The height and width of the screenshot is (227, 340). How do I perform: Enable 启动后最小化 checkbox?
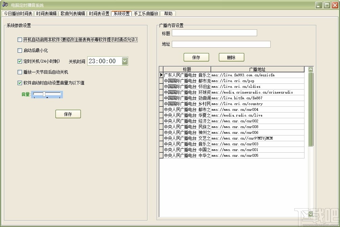[x=19, y=50]
